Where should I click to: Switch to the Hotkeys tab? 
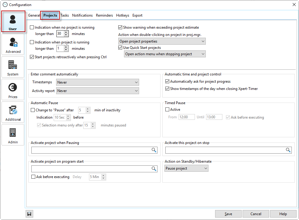pos(122,15)
